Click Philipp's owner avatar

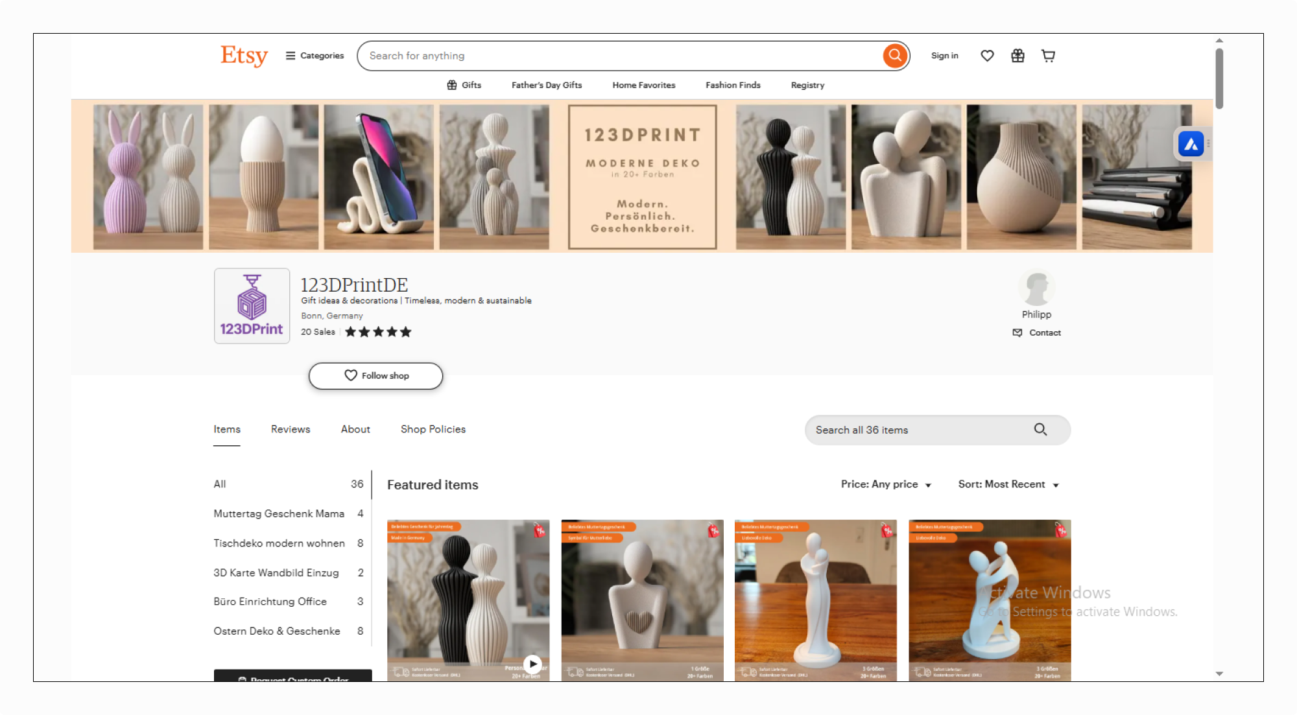pos(1036,287)
